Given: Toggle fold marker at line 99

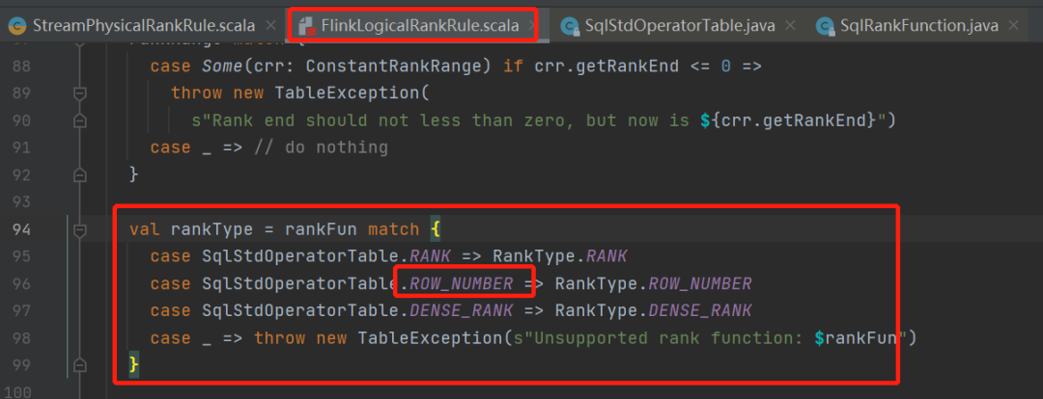Looking at the screenshot, I should point(80,364).
